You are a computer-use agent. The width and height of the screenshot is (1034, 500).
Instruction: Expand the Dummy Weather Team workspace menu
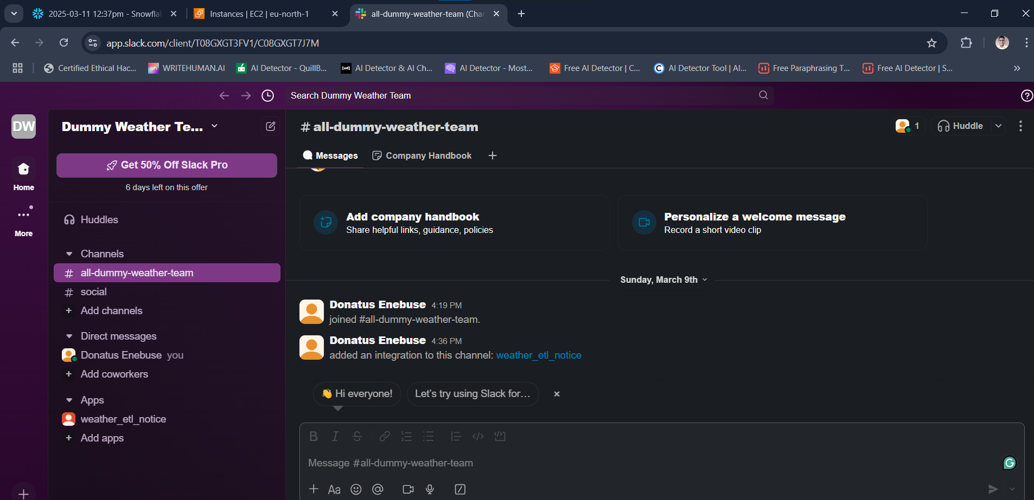pos(140,126)
